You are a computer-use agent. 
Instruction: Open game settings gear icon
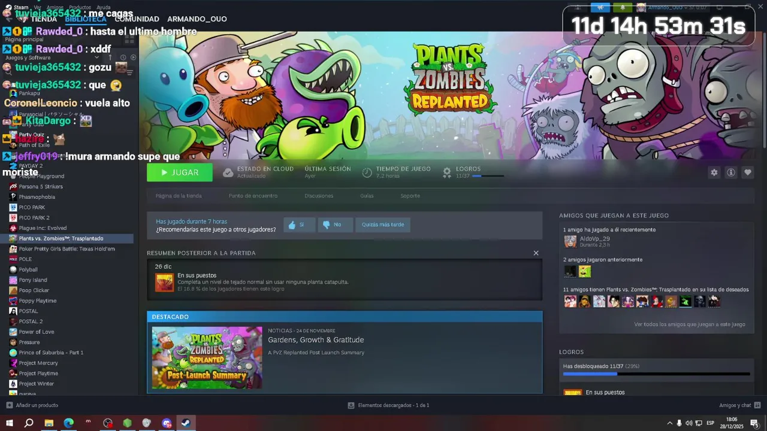click(x=714, y=172)
